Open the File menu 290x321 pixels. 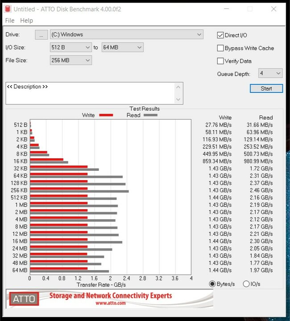(x=10, y=21)
